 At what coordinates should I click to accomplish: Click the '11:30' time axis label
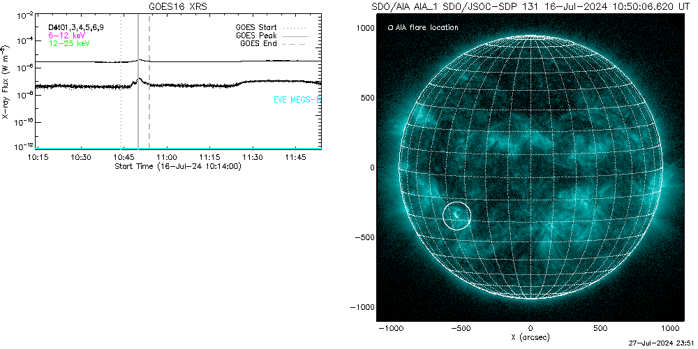(x=253, y=158)
